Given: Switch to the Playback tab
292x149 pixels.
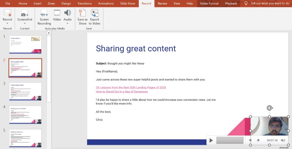Looking at the screenshot, I should [x=231, y=3].
